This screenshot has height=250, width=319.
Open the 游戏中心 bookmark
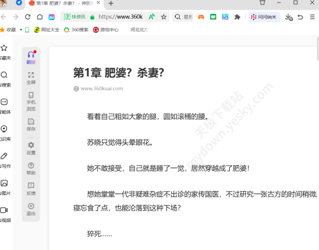[106, 30]
